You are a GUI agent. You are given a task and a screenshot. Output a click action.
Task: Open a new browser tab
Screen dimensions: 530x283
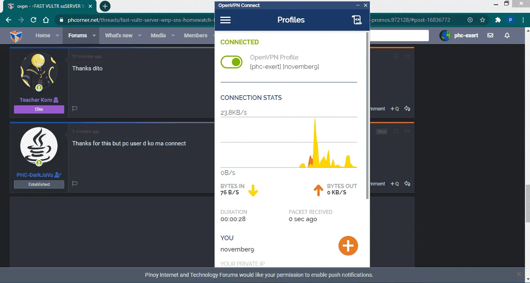click(x=105, y=6)
